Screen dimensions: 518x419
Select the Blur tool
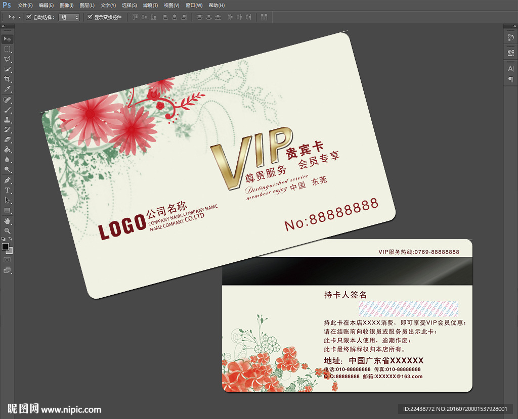coord(7,160)
